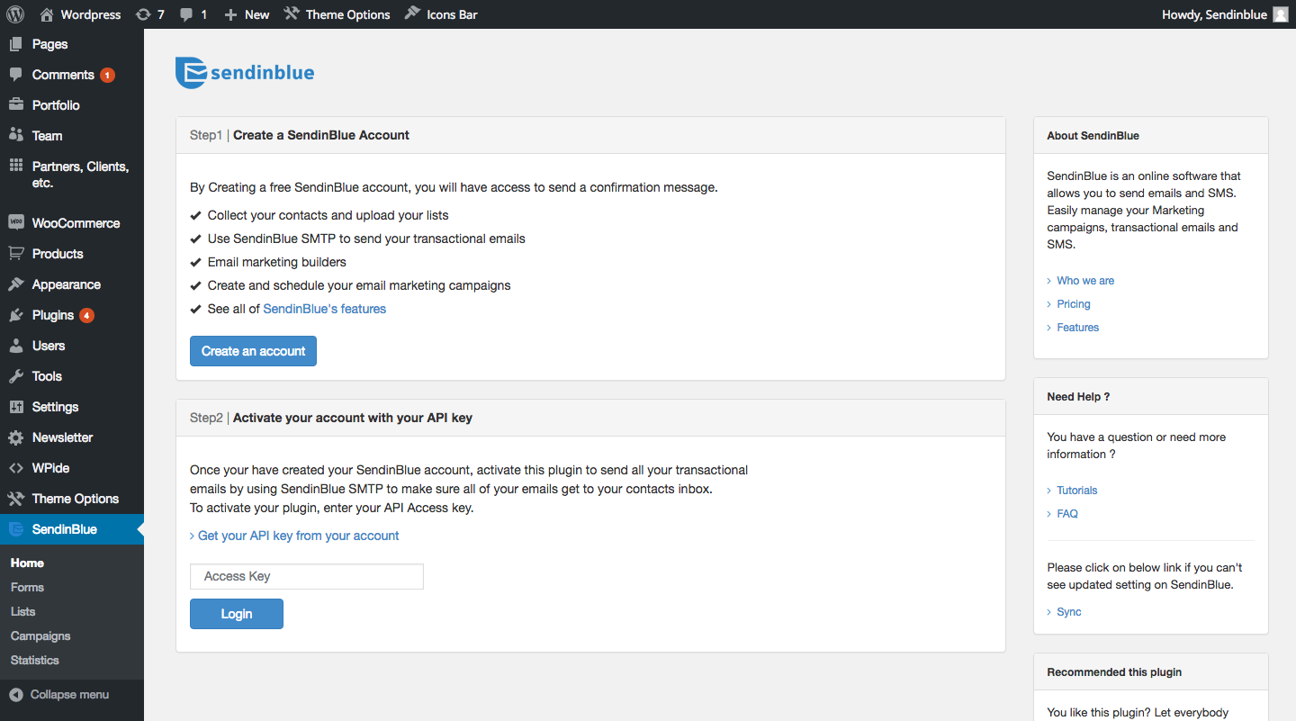1296x721 pixels.
Task: Open Theme Options in the top admin bar
Action: pyautogui.click(x=337, y=14)
